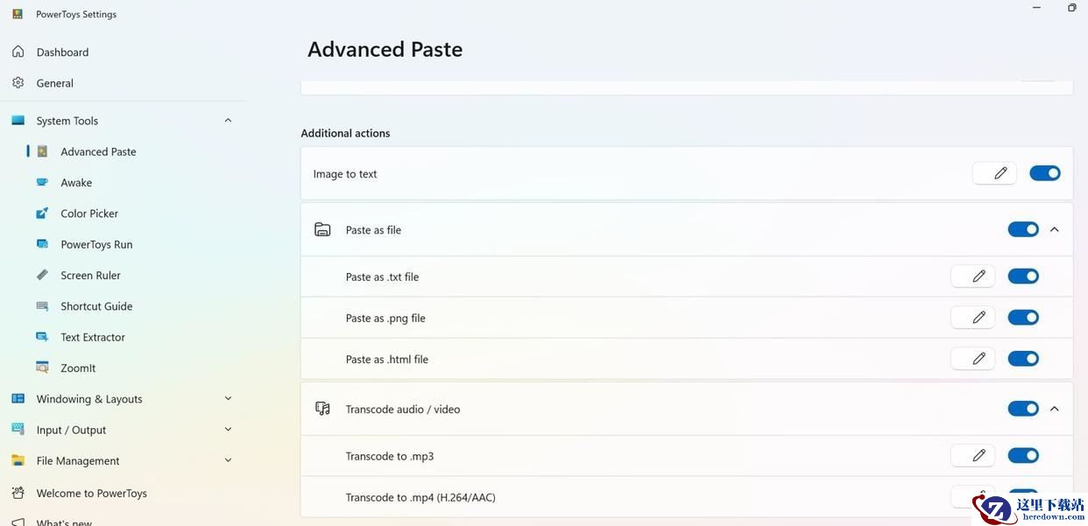The height and width of the screenshot is (526, 1088).
Task: Collapse the Paste as file section
Action: pyautogui.click(x=1055, y=229)
